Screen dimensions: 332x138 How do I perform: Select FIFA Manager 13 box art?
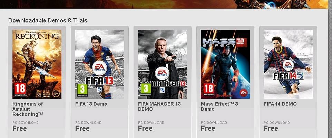[x=163, y=64]
